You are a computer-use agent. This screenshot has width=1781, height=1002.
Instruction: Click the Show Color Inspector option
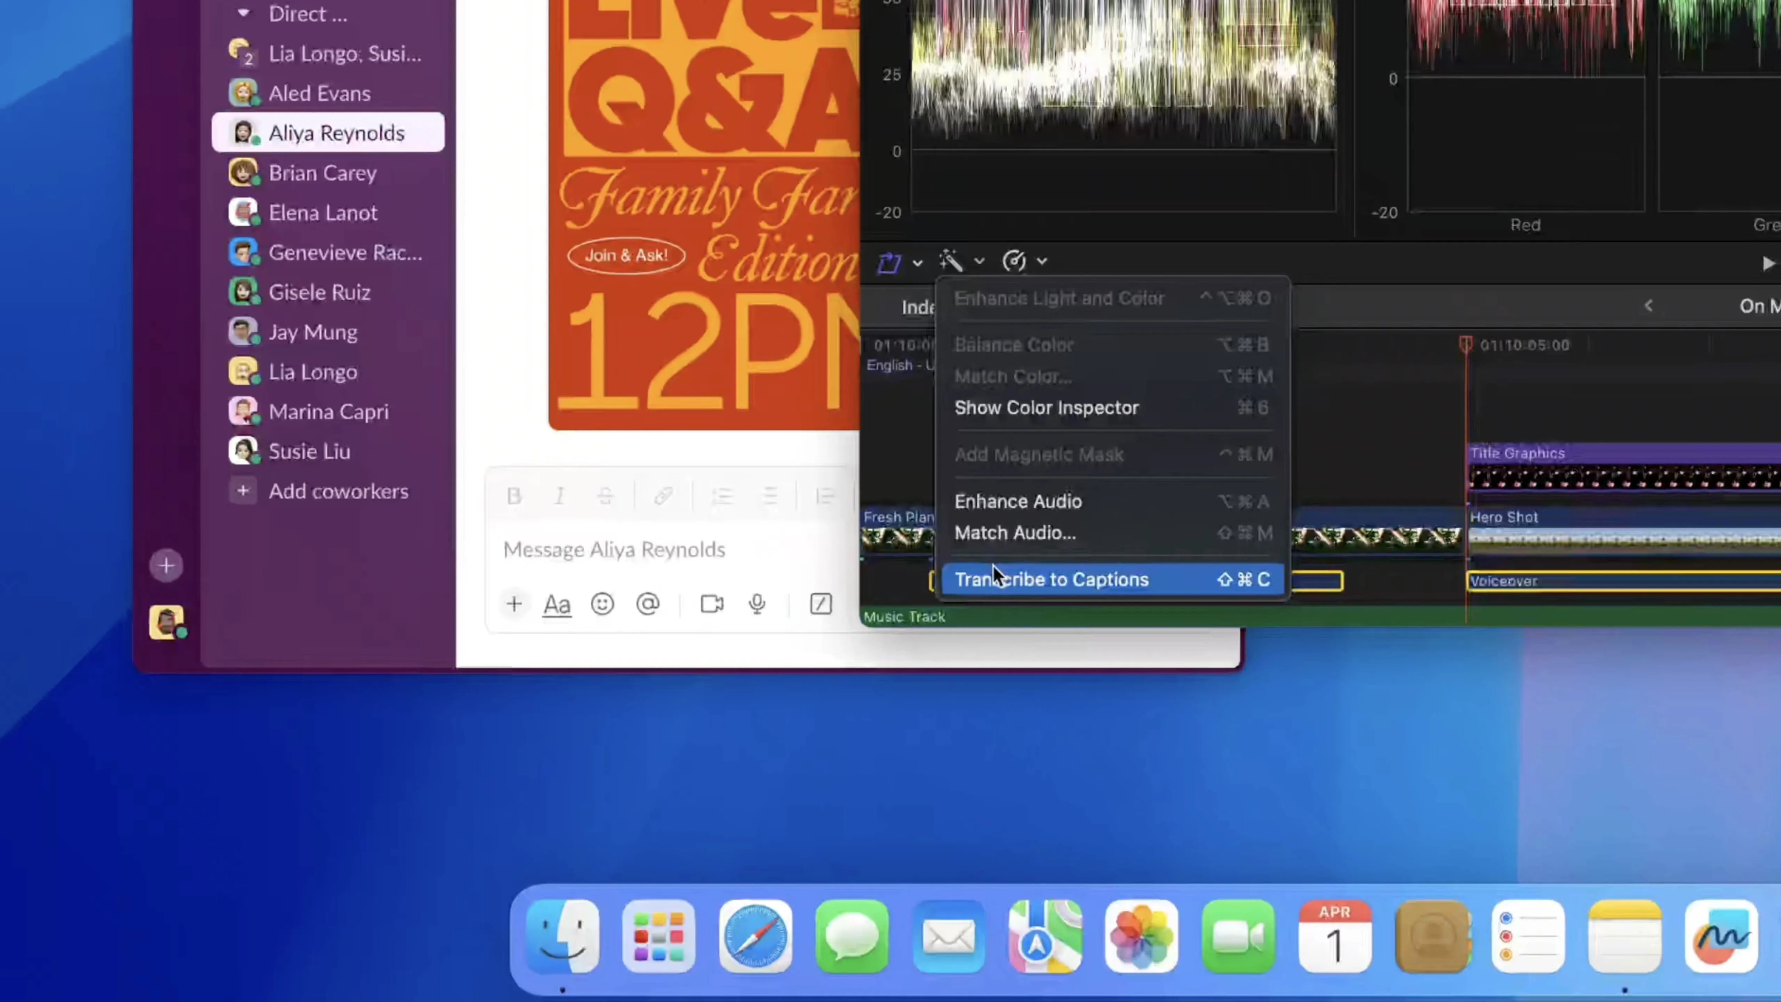point(1046,407)
